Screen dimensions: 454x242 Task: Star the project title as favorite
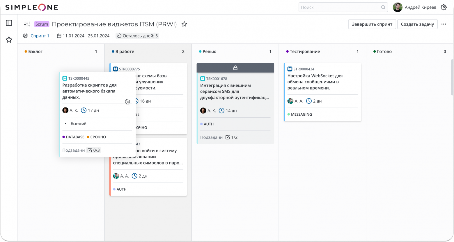(184, 24)
